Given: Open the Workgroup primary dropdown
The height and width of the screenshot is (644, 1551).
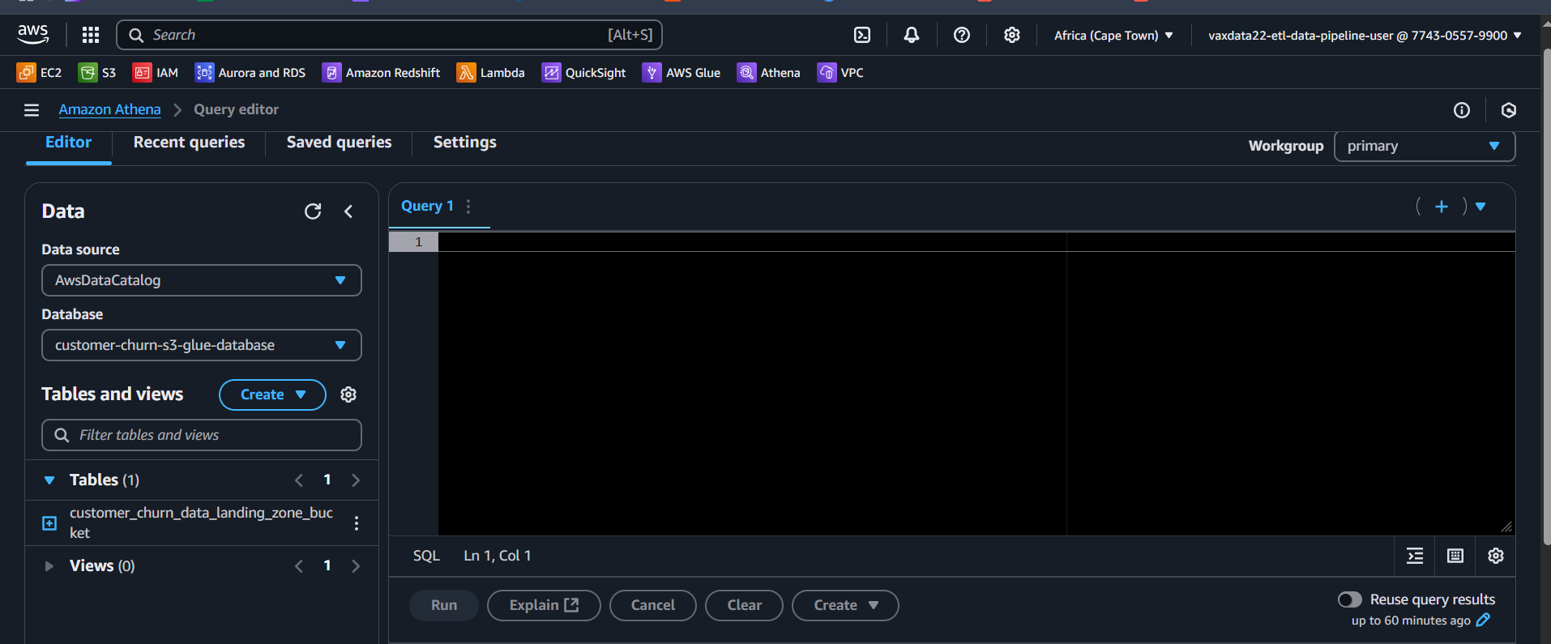Looking at the screenshot, I should coord(1425,146).
